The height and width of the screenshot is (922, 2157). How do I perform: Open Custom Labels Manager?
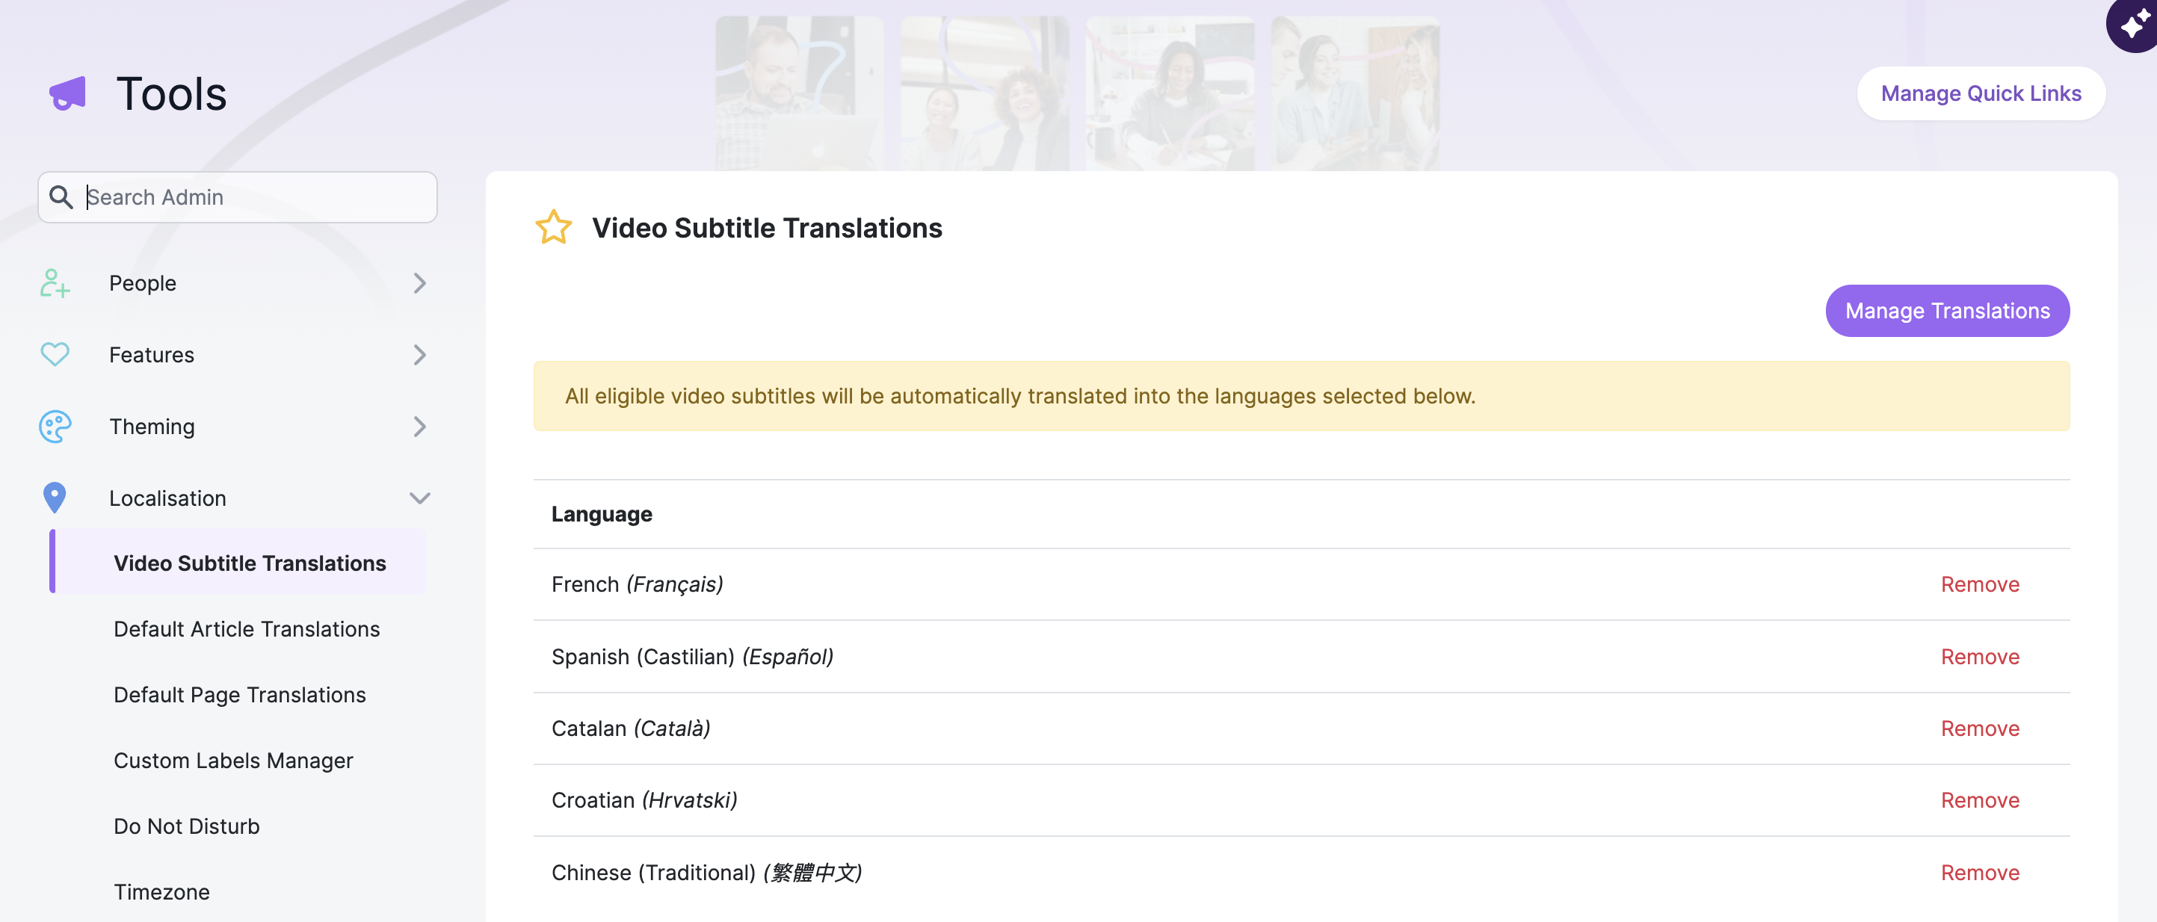pos(232,761)
